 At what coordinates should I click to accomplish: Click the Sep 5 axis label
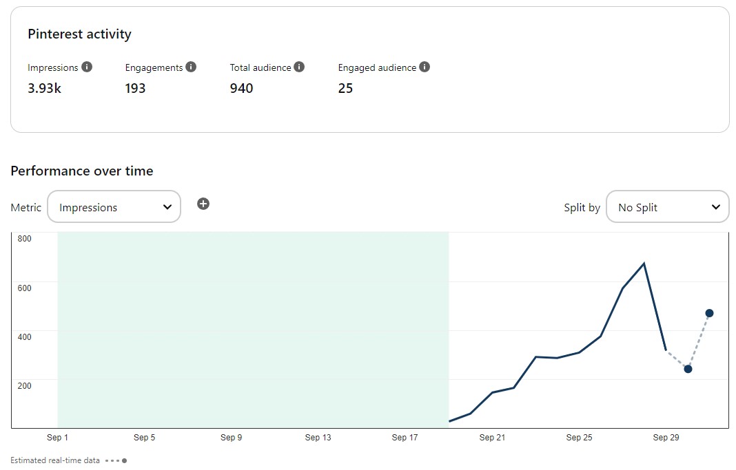point(144,437)
